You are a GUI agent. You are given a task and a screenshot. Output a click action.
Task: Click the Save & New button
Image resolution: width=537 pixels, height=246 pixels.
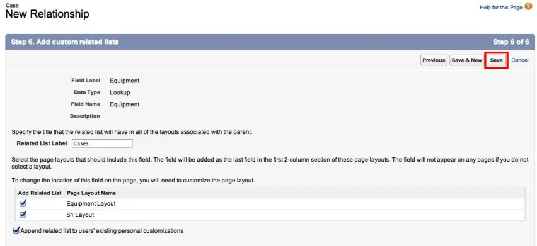(466, 60)
